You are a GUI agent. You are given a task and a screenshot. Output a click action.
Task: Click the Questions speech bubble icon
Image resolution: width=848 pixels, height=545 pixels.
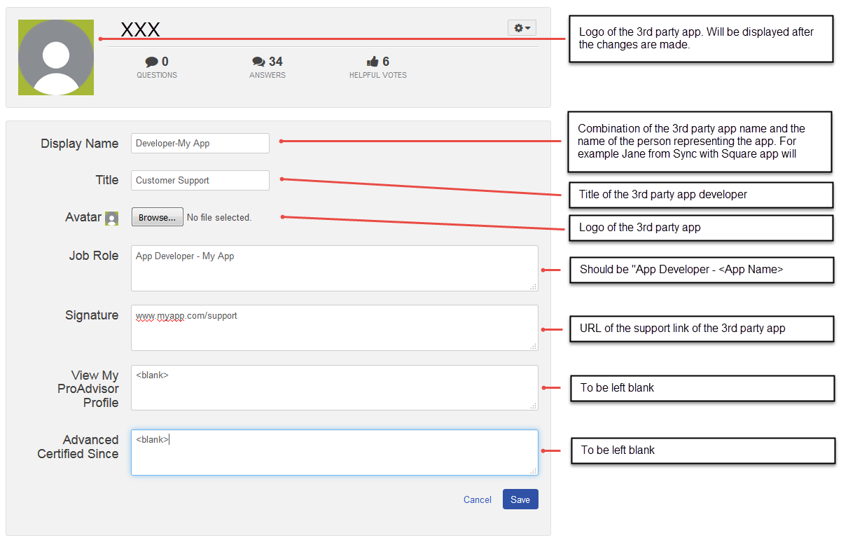(x=151, y=61)
